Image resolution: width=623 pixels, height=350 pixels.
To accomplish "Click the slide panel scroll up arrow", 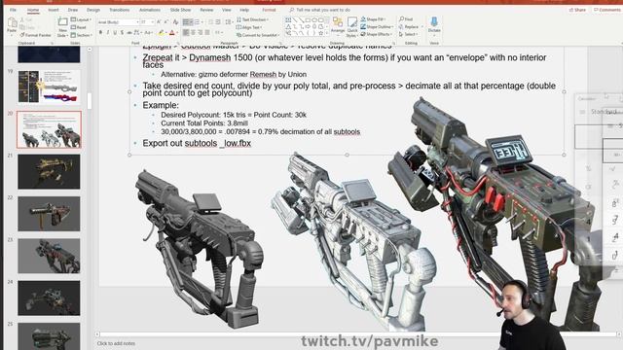I will (90, 50).
